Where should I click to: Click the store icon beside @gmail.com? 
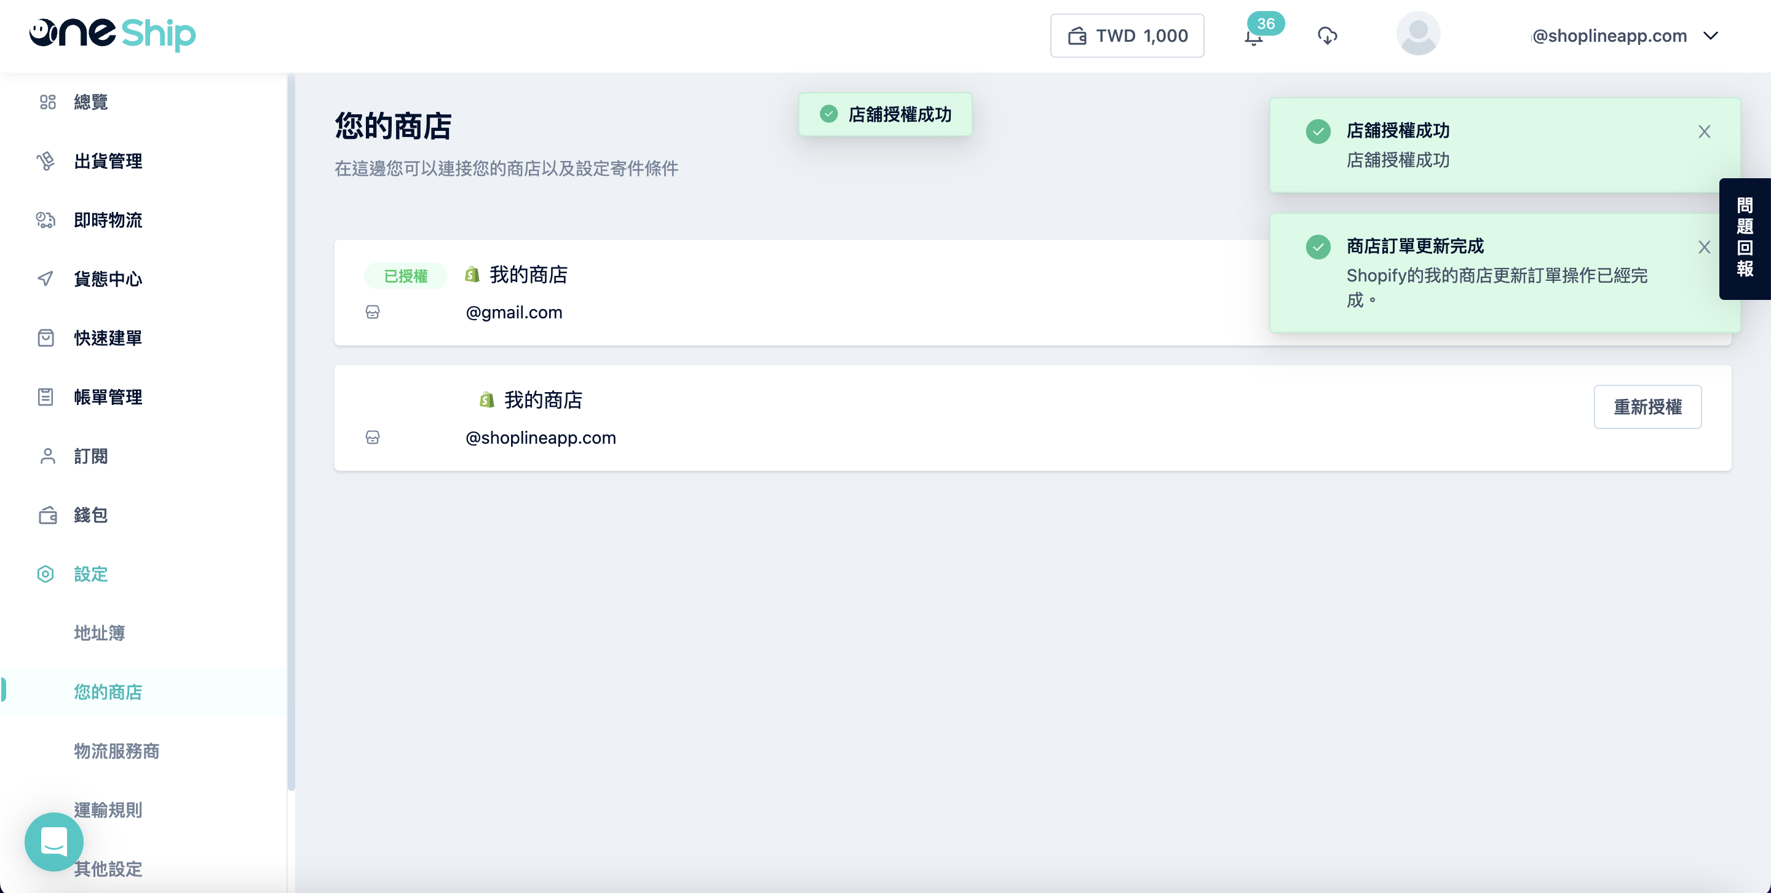(373, 312)
